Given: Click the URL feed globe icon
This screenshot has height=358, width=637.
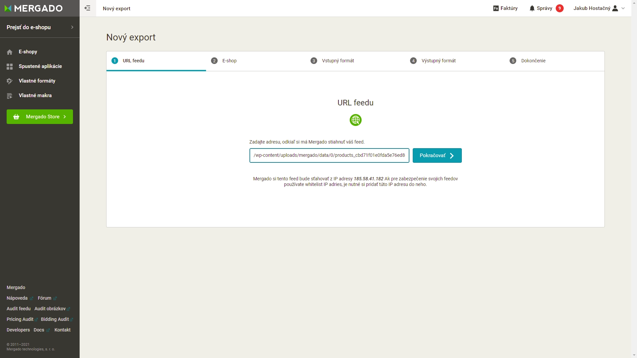Looking at the screenshot, I should coord(355,120).
